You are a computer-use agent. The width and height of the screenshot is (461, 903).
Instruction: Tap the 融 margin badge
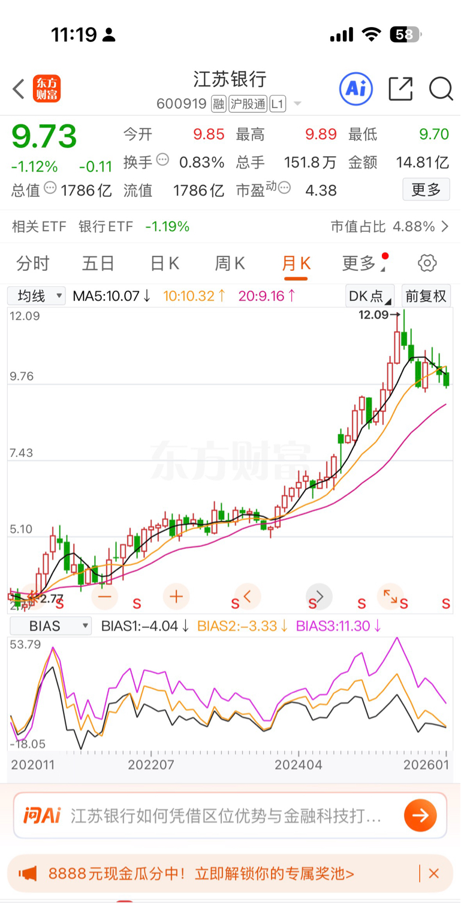coord(218,104)
